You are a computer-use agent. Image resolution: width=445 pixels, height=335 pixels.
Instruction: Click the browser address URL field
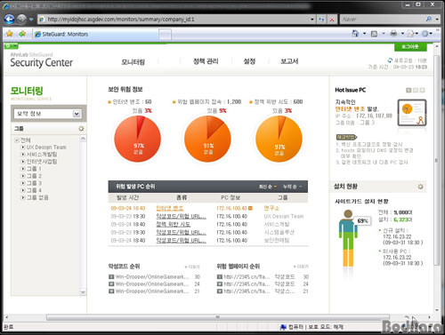[176, 20]
